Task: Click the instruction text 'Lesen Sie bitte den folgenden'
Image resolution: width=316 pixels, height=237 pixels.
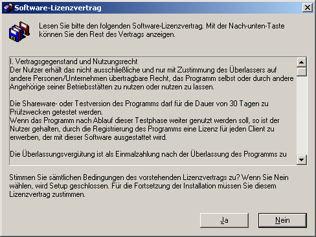Action: pyautogui.click(x=162, y=30)
